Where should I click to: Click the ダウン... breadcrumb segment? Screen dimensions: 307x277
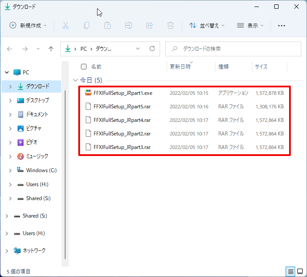coord(103,48)
